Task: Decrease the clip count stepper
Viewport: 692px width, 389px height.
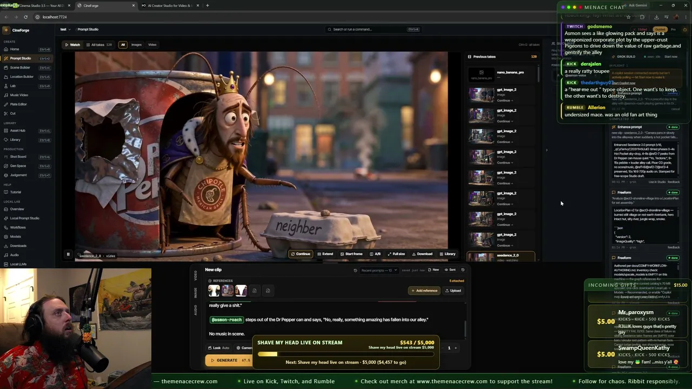Action: tap(442, 348)
